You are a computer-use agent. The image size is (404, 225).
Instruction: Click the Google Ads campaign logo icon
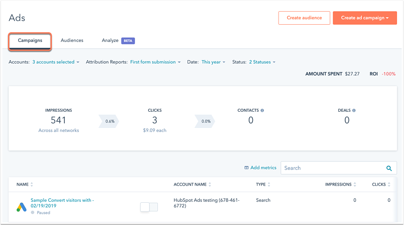pos(22,206)
